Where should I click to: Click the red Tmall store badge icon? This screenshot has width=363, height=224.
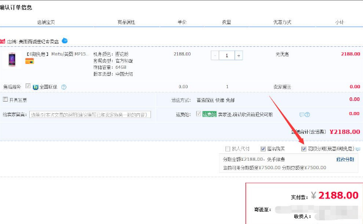[x=2, y=41]
